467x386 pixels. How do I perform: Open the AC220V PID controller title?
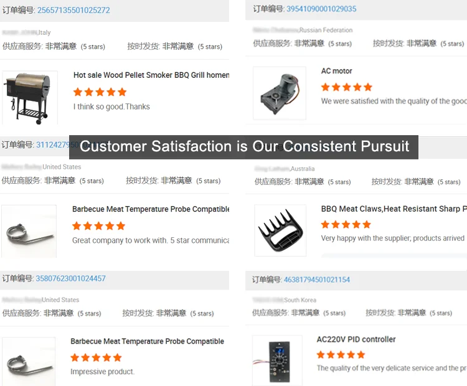click(356, 339)
